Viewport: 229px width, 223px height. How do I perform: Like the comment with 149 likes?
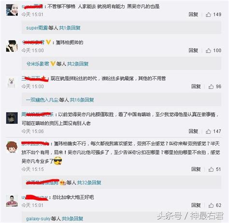pyautogui.click(x=208, y=14)
